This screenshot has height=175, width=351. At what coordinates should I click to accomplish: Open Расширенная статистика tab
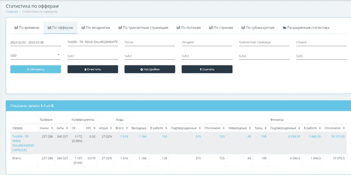coord(306,28)
